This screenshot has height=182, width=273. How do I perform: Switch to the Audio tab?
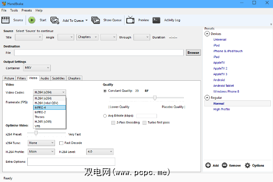pyautogui.click(x=44, y=78)
